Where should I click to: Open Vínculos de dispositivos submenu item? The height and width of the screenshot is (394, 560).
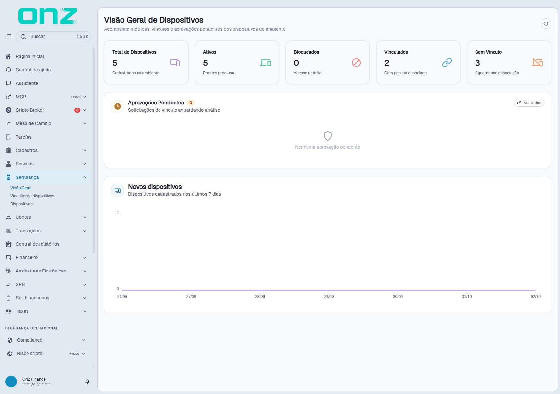32,196
